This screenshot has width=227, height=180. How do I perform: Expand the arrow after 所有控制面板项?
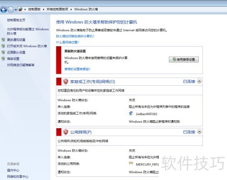tap(71, 10)
